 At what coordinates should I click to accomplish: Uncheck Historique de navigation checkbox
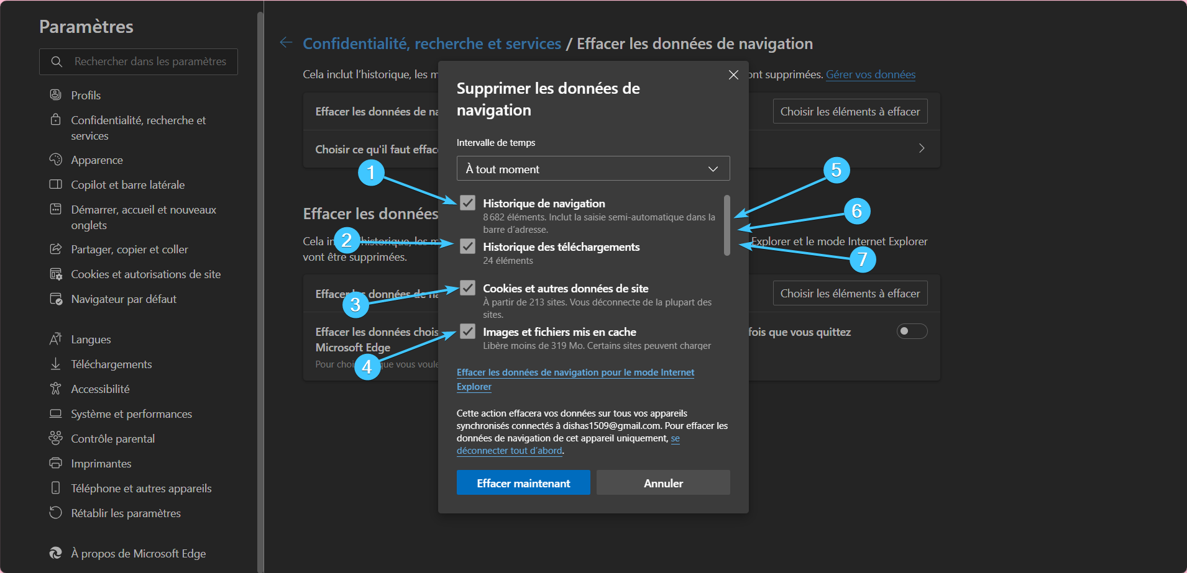(468, 203)
